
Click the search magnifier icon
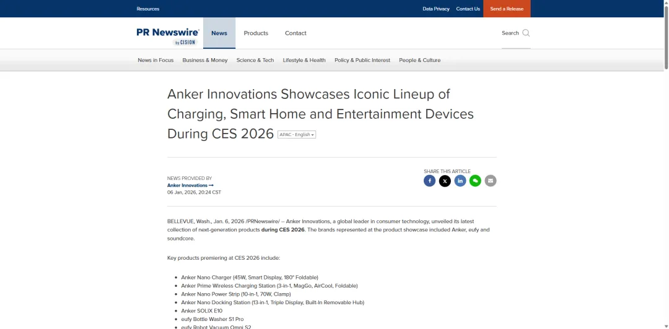click(526, 33)
